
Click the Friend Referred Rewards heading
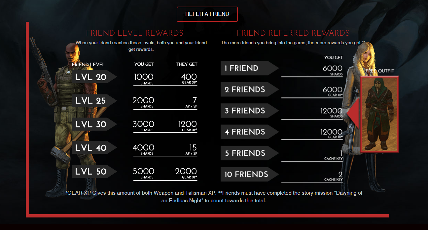tap(293, 33)
